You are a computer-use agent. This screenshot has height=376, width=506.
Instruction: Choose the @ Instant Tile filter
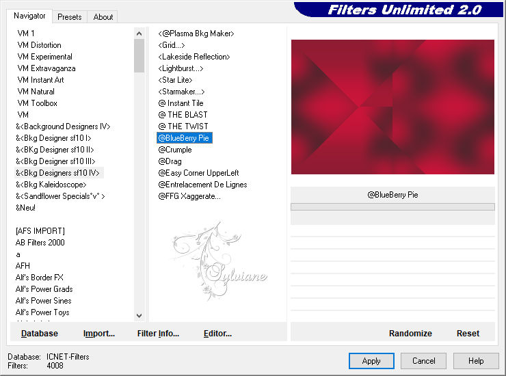(x=181, y=103)
